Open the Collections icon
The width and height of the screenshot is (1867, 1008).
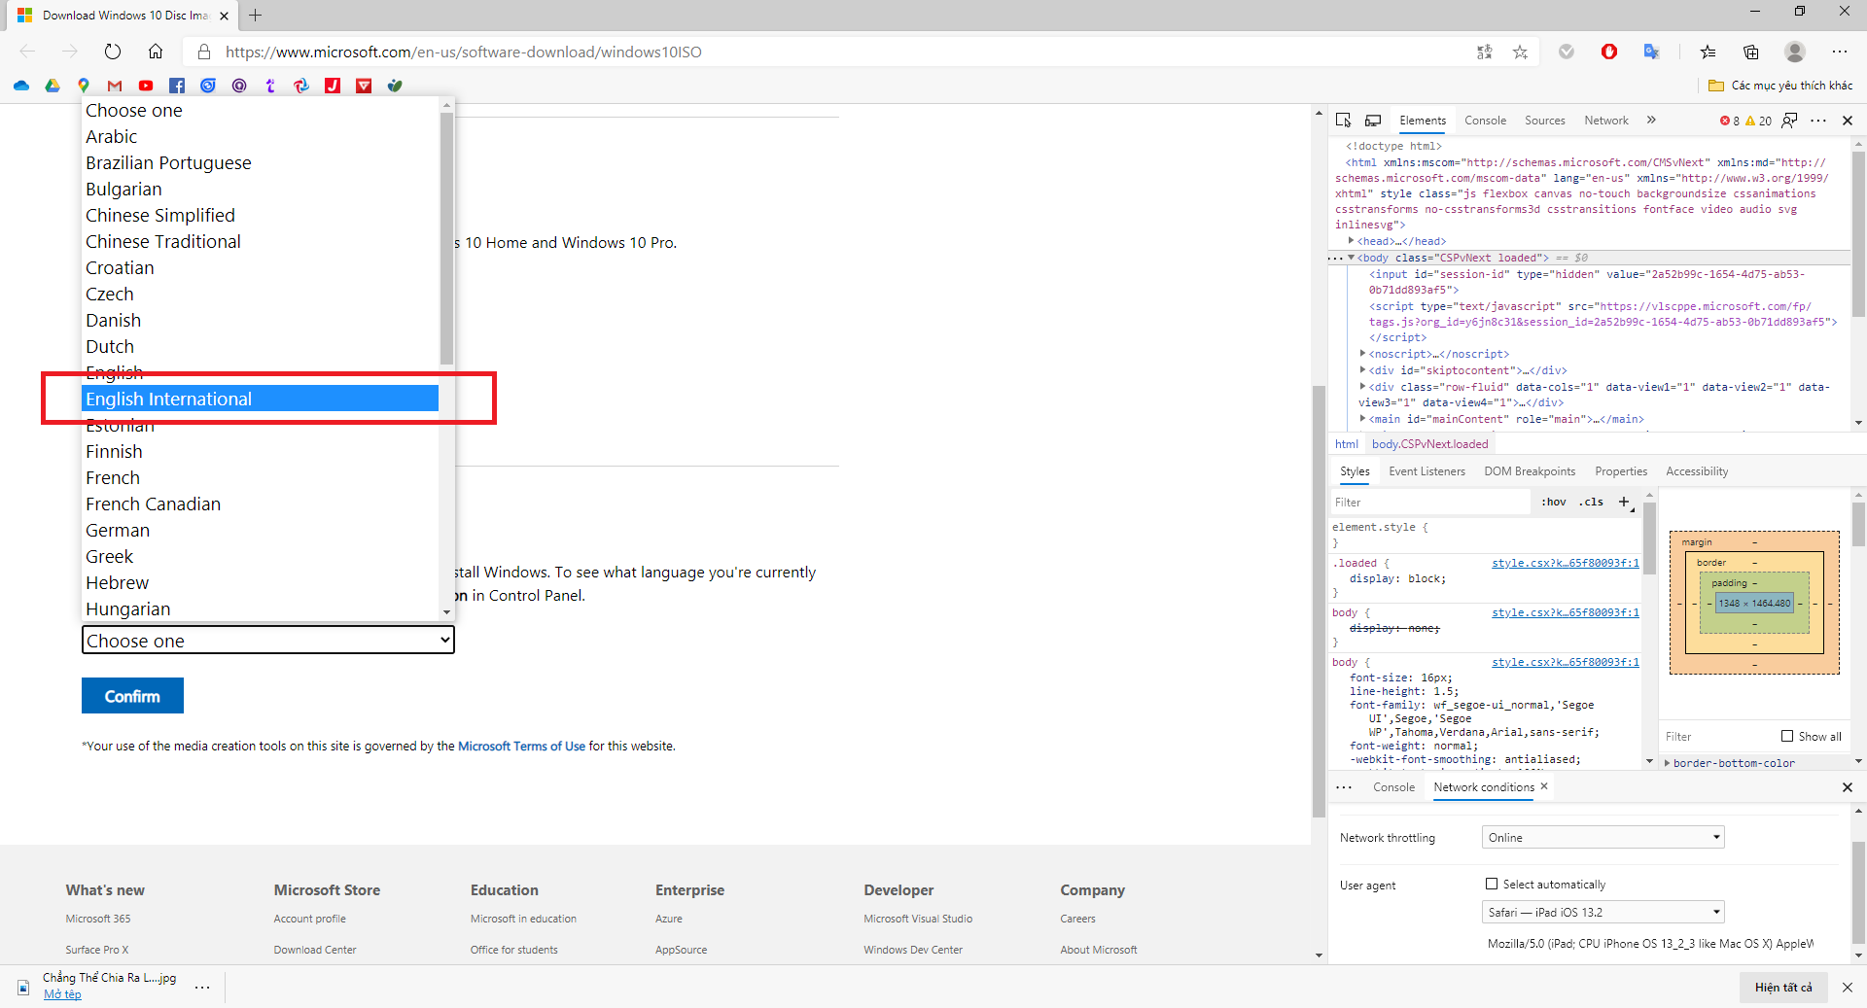(x=1751, y=52)
